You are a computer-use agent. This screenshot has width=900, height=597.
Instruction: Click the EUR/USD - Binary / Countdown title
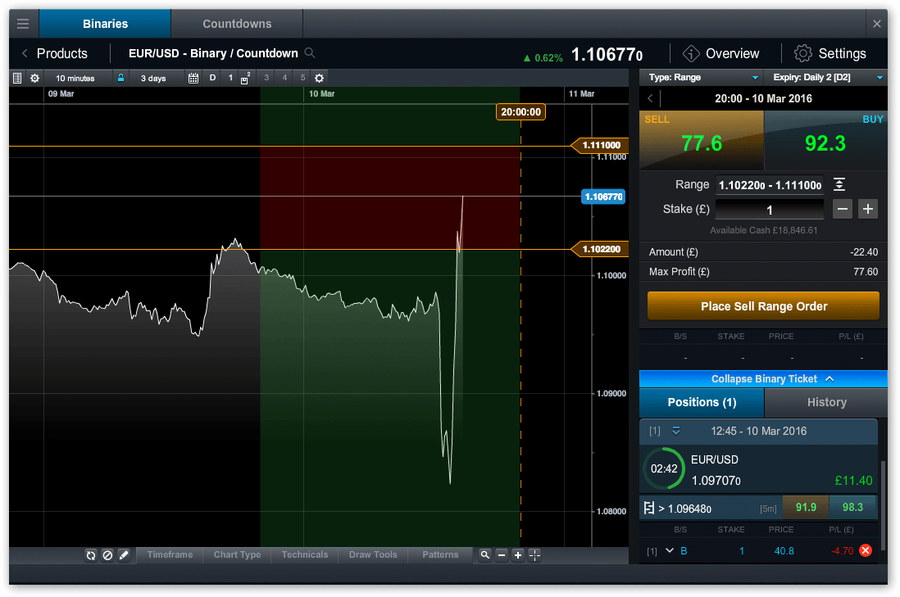[x=213, y=53]
